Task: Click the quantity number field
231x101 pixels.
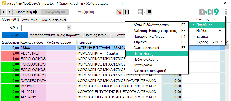Action: (x=135, y=12)
